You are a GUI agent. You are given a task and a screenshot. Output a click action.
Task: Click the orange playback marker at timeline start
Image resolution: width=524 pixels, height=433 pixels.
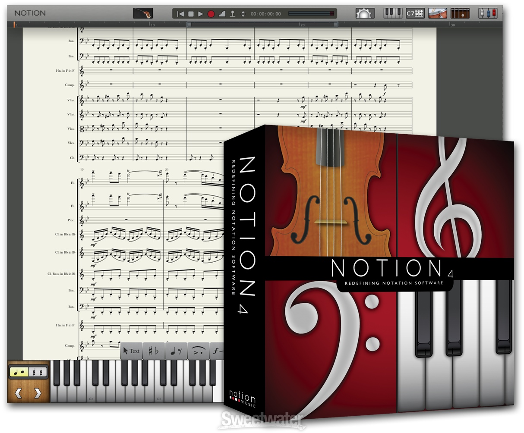point(15,25)
